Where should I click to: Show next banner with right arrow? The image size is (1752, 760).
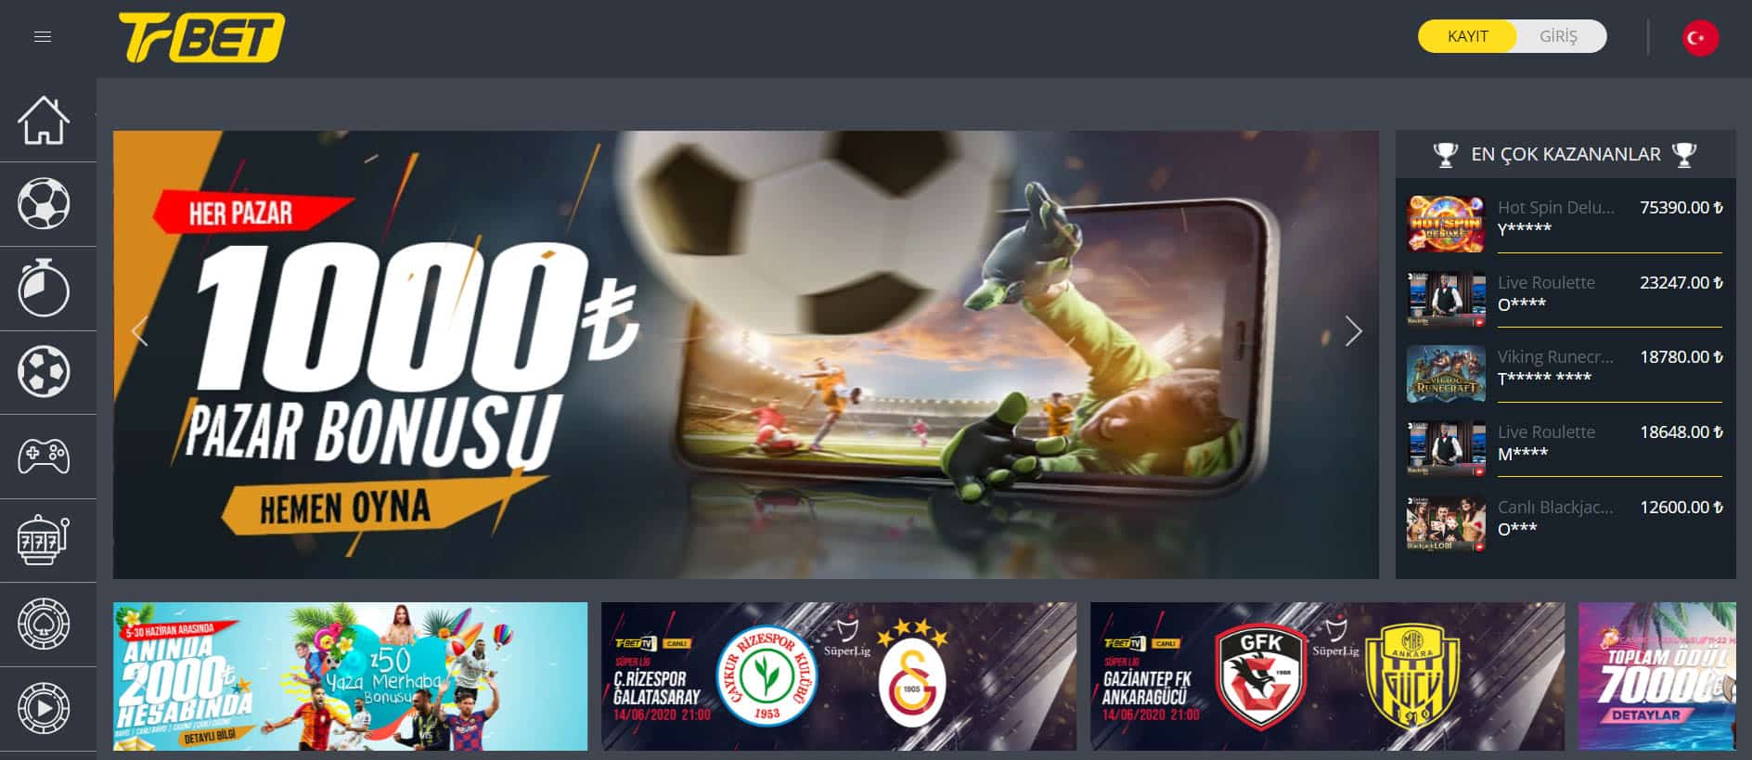tap(1353, 331)
